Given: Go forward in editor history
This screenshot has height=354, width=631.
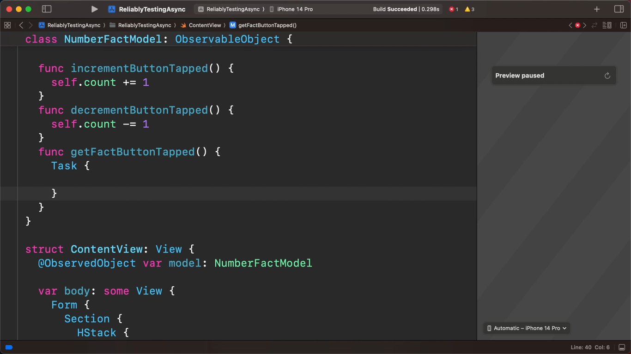Looking at the screenshot, I should coord(30,25).
